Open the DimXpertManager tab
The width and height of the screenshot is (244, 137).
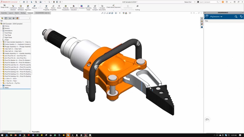13,18
